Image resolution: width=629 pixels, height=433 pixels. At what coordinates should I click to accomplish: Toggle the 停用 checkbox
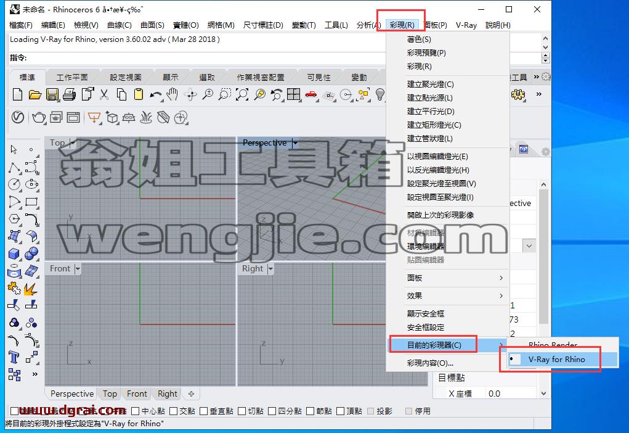[408, 411]
